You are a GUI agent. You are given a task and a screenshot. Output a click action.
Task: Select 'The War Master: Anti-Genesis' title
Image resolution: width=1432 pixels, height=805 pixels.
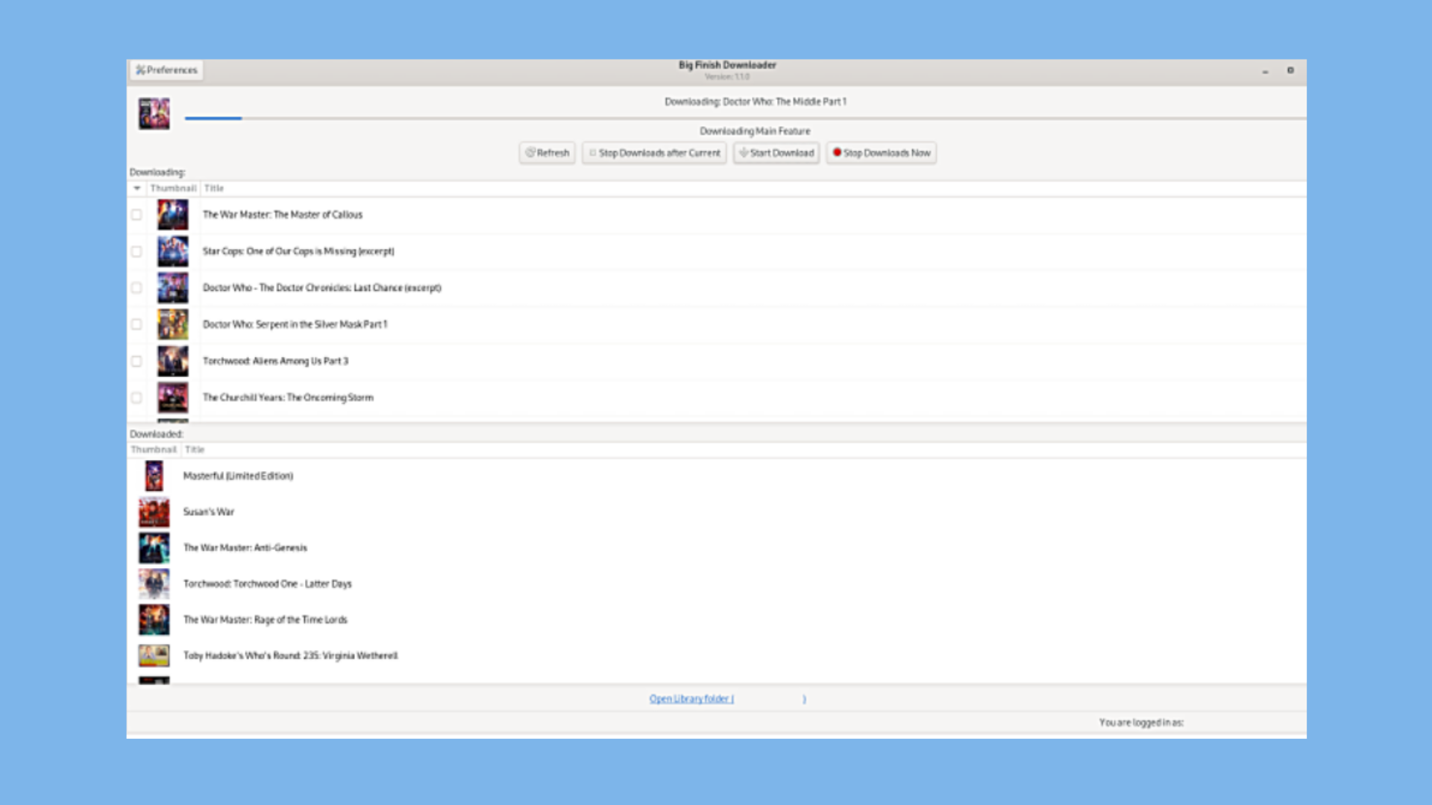(245, 548)
